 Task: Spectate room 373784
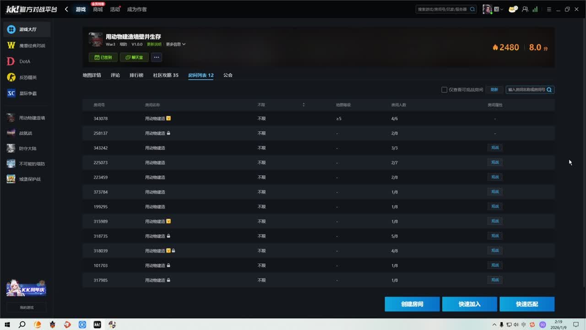pos(495,192)
